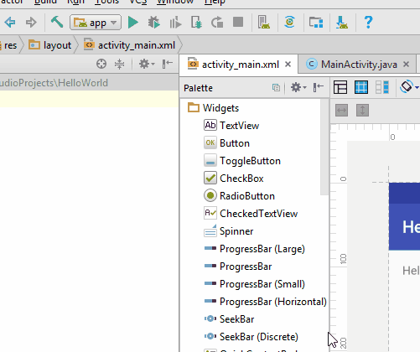Click the rerun/apply changes icon

point(217,23)
